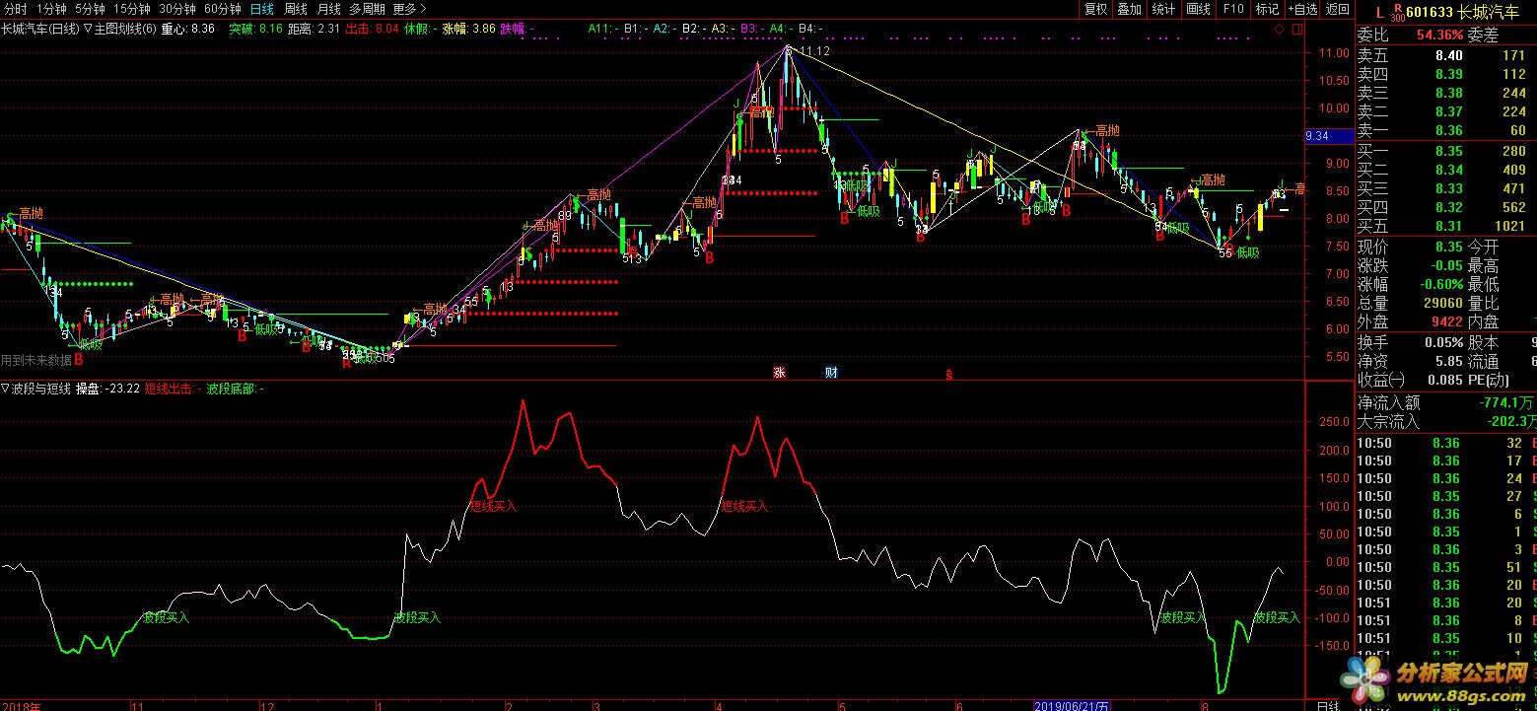This screenshot has width=1537, height=711.
Task: Click the 换手 value 0.05%
Action: 1444,342
